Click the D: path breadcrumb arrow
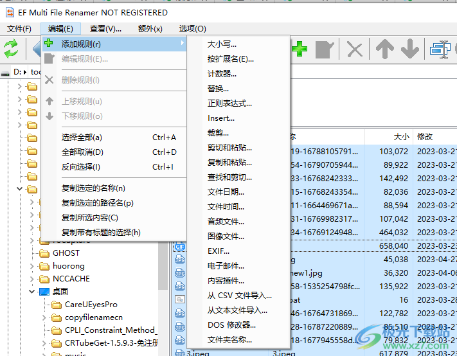This screenshot has width=457, height=356. click(x=25, y=72)
